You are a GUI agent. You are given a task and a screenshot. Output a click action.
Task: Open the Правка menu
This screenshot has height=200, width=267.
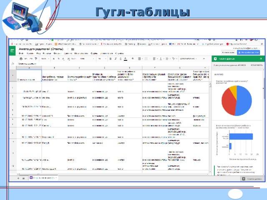point(30,53)
